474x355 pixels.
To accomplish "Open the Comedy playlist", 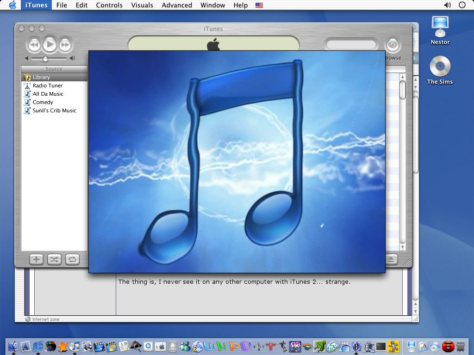I will point(55,102).
